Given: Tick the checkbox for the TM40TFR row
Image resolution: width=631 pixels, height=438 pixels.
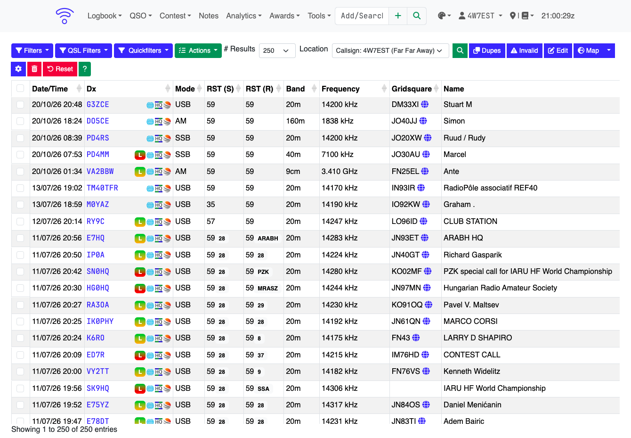Looking at the screenshot, I should click(x=20, y=188).
